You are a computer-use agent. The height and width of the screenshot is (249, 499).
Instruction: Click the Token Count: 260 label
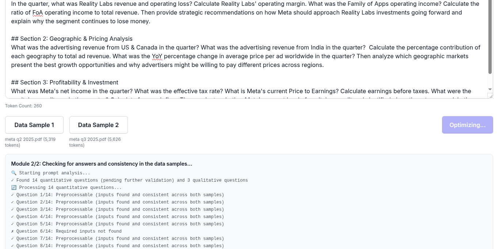[x=23, y=106]
